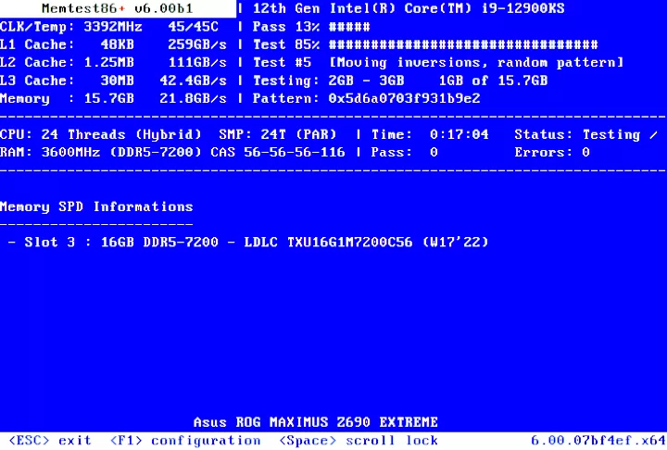Click the L3 Cache 30MB row
Viewport: 667px width, 450px height.
pos(113,81)
